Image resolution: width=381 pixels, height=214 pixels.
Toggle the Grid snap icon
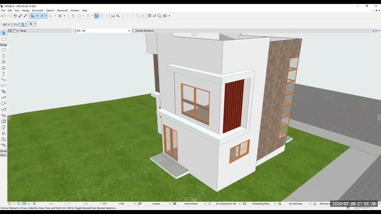click(x=60, y=16)
